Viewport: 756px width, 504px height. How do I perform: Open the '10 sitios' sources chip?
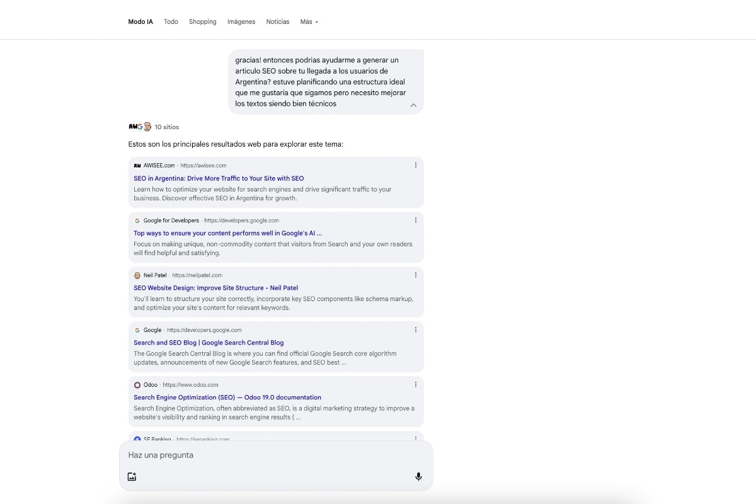pyautogui.click(x=154, y=127)
